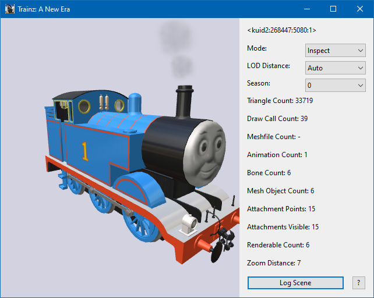Click the Mode label
The width and height of the screenshot is (374, 298).
click(257, 48)
